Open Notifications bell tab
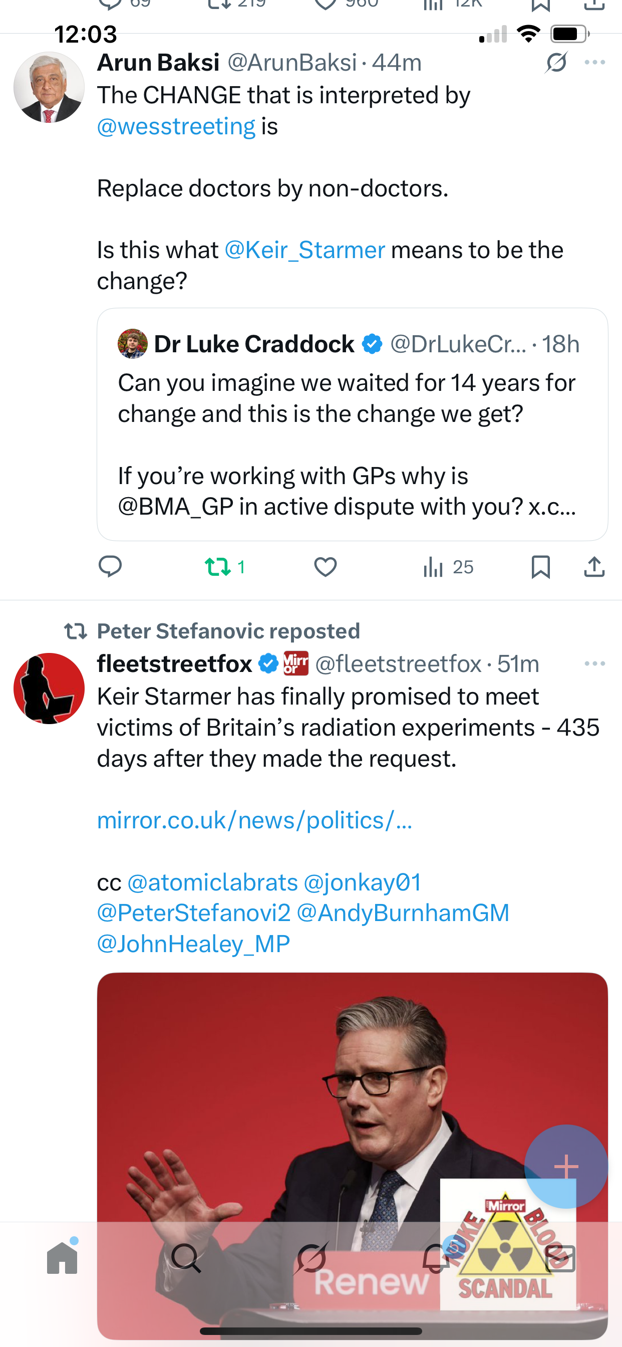The image size is (622, 1347). [436, 1258]
